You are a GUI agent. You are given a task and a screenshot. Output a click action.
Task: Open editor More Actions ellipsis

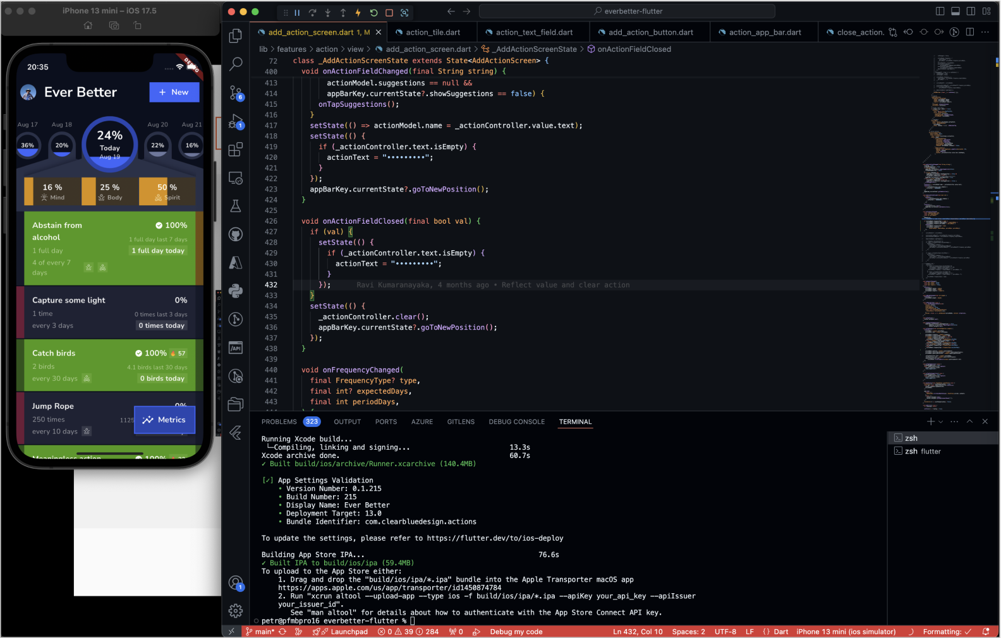click(x=985, y=32)
